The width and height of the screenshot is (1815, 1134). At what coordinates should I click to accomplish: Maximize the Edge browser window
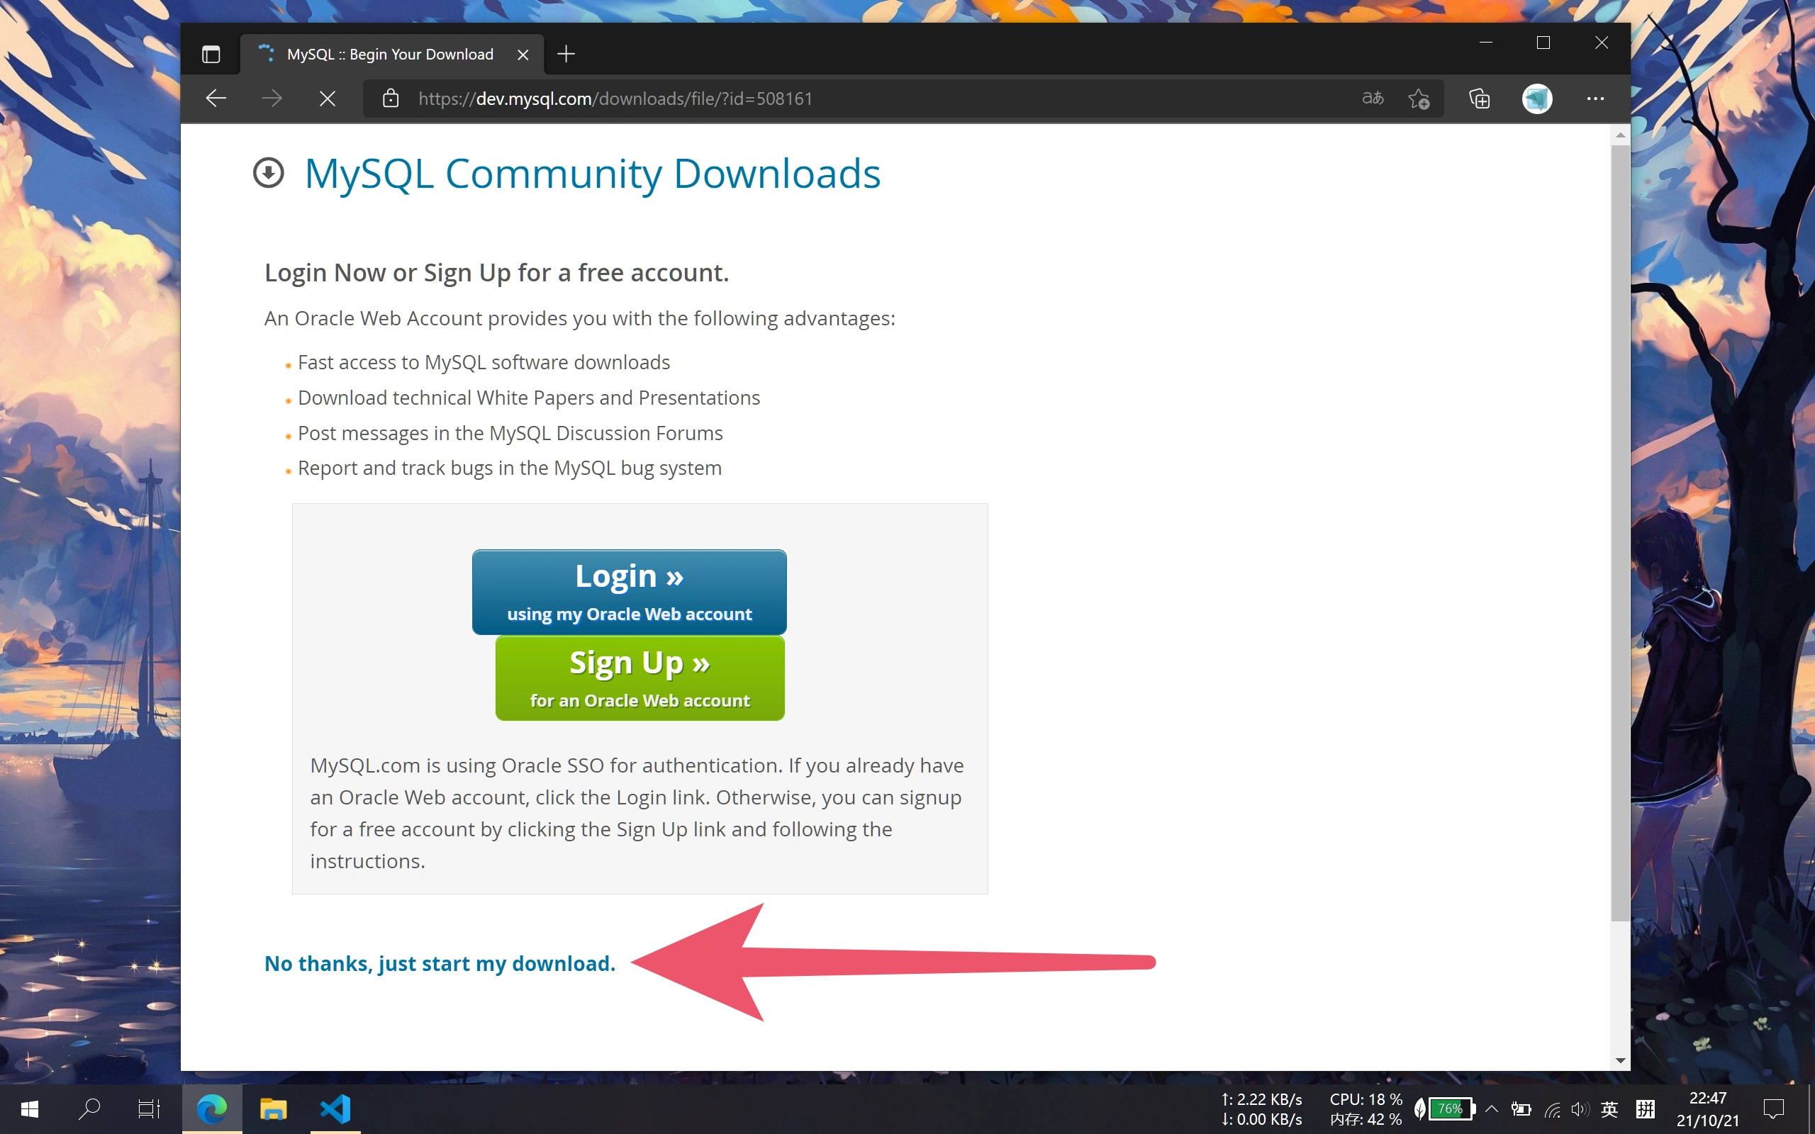[x=1543, y=43]
